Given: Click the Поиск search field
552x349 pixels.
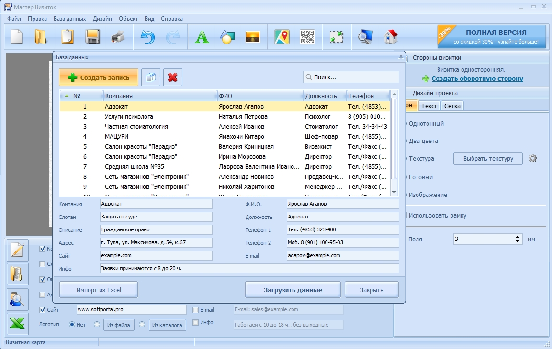Looking at the screenshot, I should point(351,77).
